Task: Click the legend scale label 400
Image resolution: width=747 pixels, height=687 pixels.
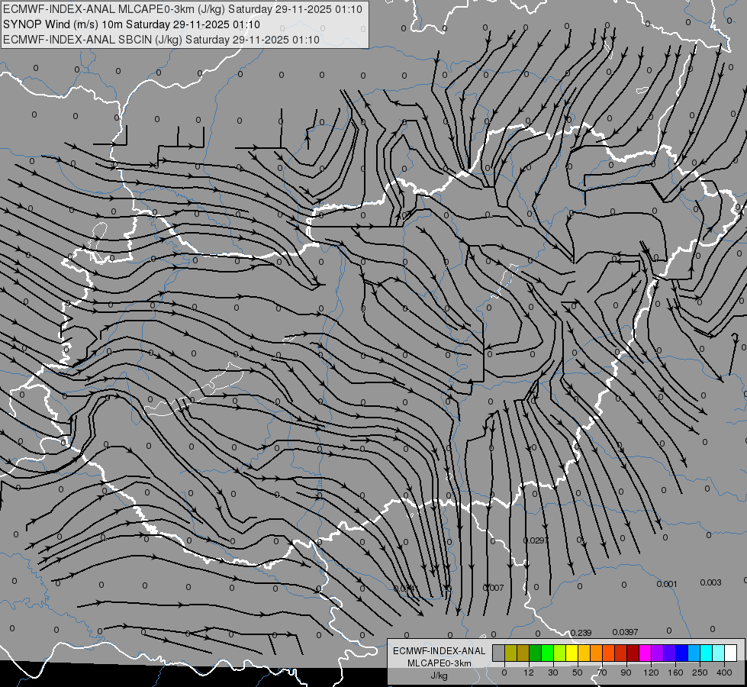Action: 724,672
